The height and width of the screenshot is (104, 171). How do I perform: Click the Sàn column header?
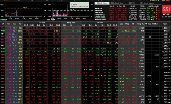(x=14, y=24)
